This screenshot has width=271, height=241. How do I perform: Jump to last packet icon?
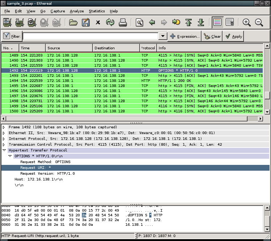[x=201, y=22]
